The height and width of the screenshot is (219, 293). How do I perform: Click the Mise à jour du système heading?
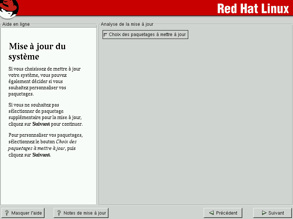pos(37,51)
